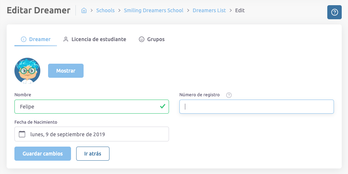Open Smiling Dreamers School breadcrumb link
This screenshot has height=174, width=348.
153,10
